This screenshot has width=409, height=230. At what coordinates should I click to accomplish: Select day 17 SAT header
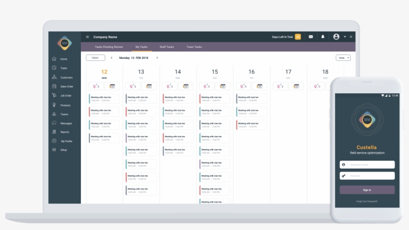pyautogui.click(x=288, y=73)
